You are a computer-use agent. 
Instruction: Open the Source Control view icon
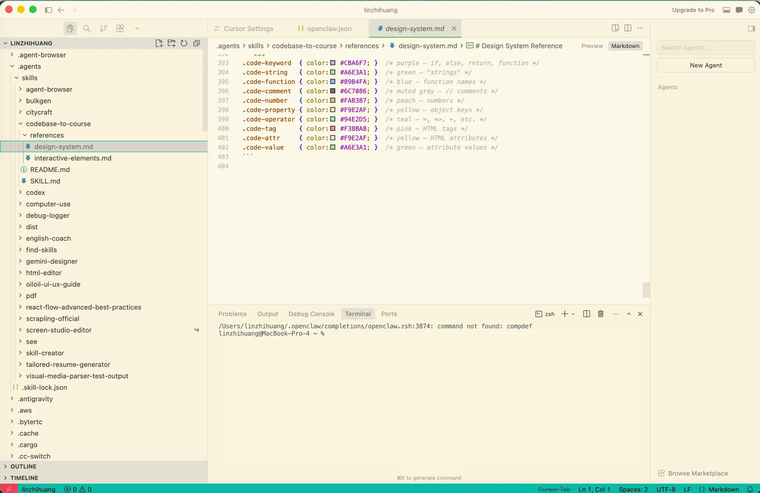coord(104,28)
